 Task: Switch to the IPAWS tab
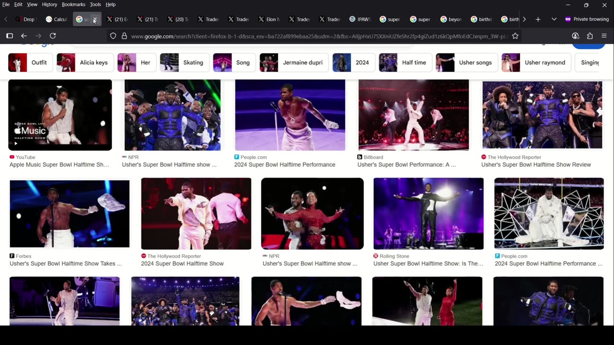[x=360, y=19]
